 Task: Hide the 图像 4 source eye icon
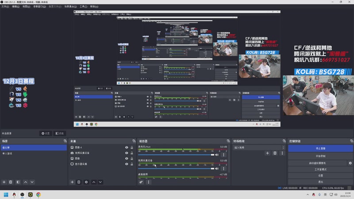coord(127,147)
